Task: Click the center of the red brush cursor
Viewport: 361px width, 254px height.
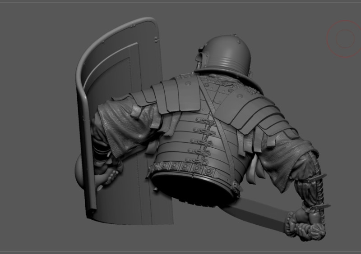Action: coord(345,38)
